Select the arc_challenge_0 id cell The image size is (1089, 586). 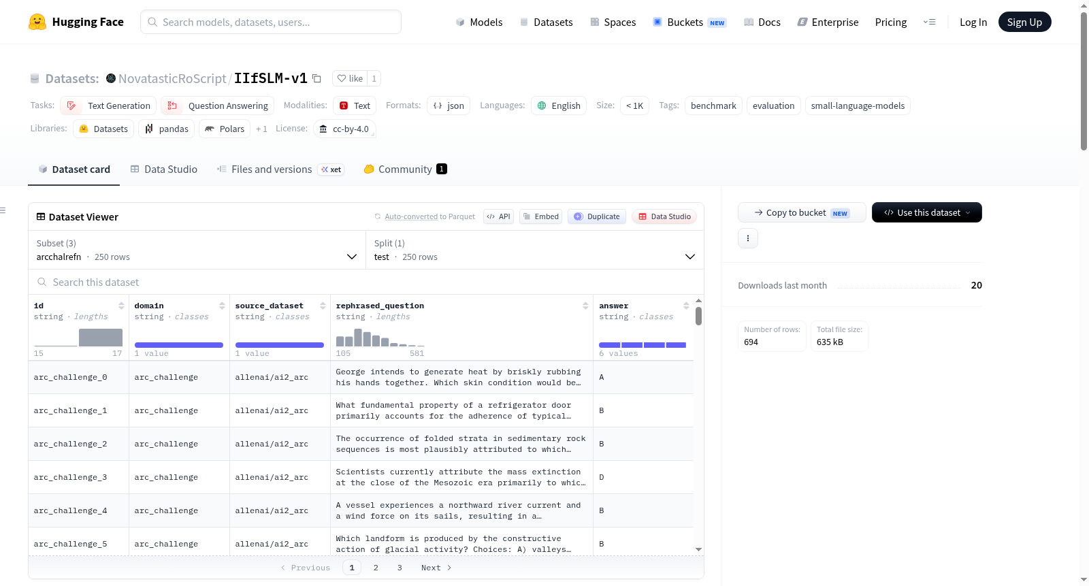[78, 377]
